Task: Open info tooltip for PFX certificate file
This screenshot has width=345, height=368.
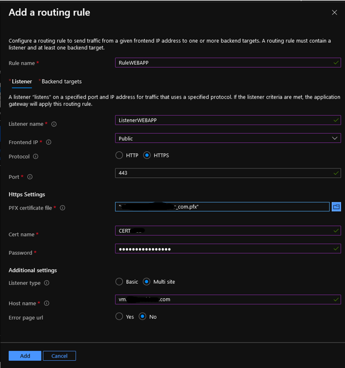Action: [63, 208]
